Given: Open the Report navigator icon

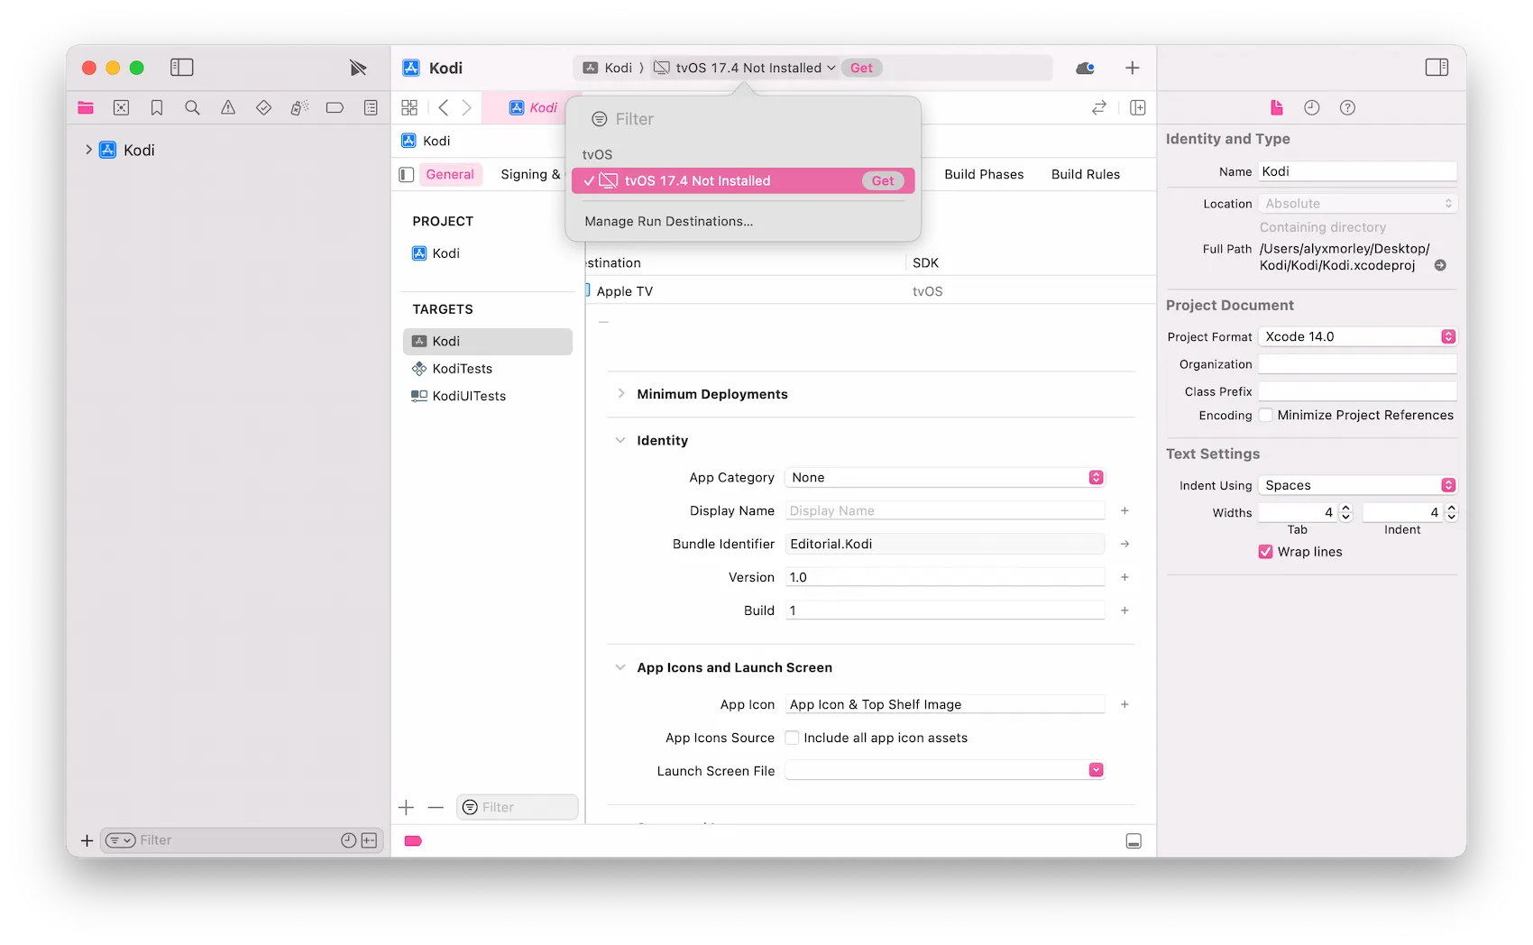Looking at the screenshot, I should [x=371, y=108].
